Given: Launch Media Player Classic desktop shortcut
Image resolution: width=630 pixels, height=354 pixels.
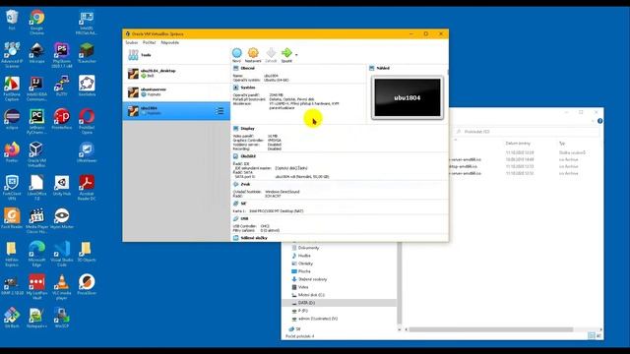Looking at the screenshot, I should (x=36, y=220).
